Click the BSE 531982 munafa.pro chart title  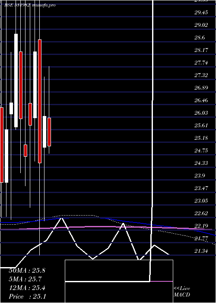coord(30,5)
